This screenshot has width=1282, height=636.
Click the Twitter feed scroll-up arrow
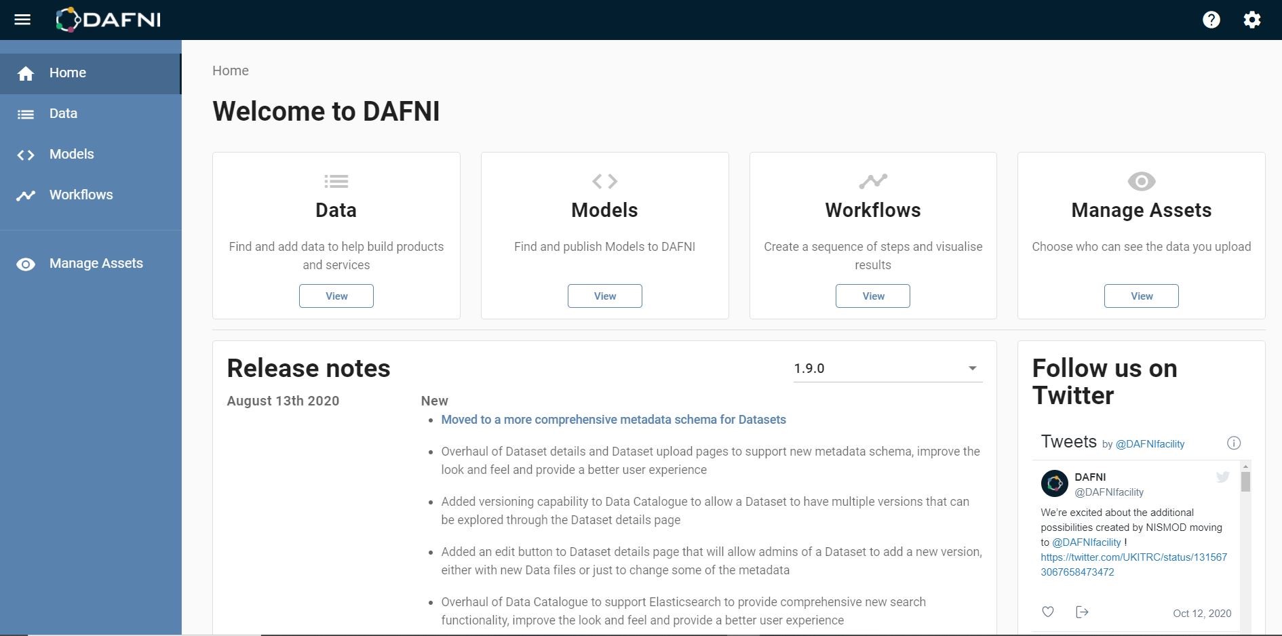coord(1245,466)
